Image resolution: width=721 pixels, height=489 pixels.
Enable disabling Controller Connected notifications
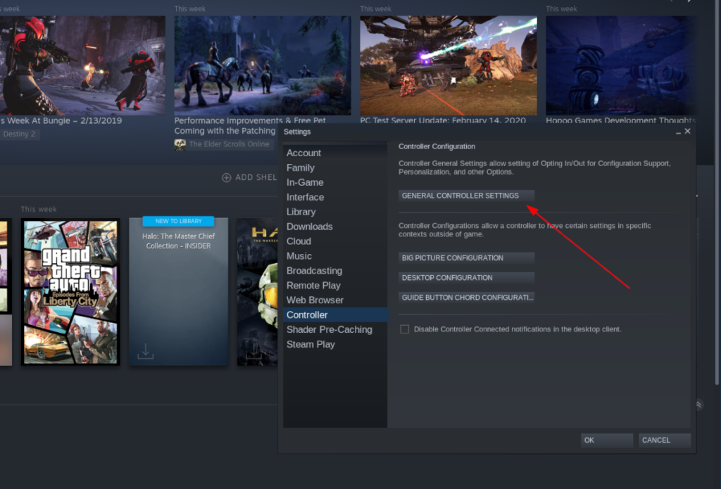point(404,329)
